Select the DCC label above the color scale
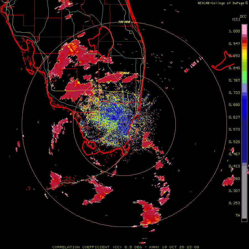The image size is (249, 249). 243,16
